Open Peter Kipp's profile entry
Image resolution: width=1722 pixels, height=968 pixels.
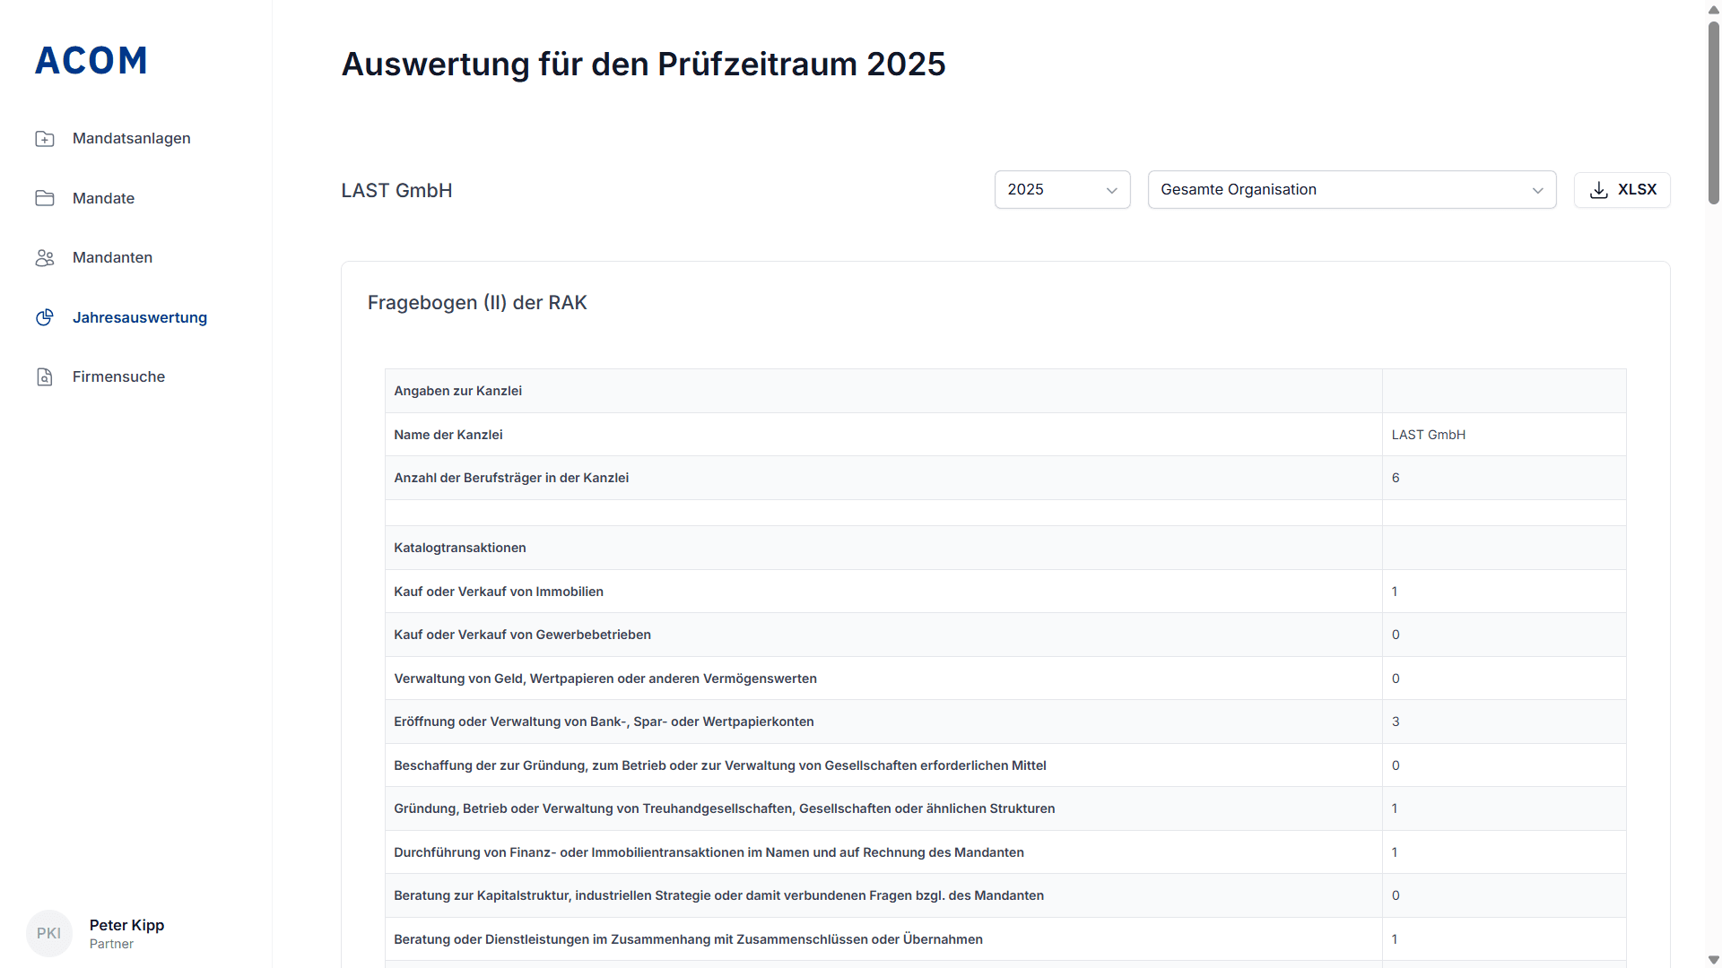click(x=126, y=925)
